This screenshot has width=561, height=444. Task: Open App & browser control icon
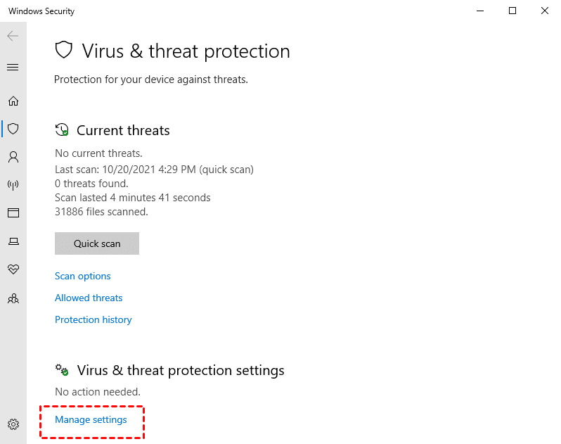[x=13, y=213]
